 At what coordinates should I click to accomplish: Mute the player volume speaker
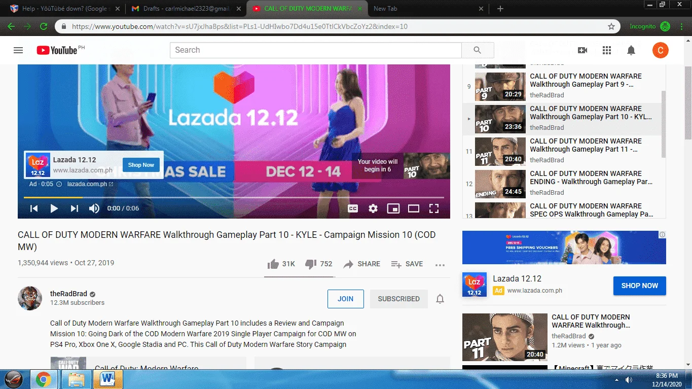click(x=94, y=208)
